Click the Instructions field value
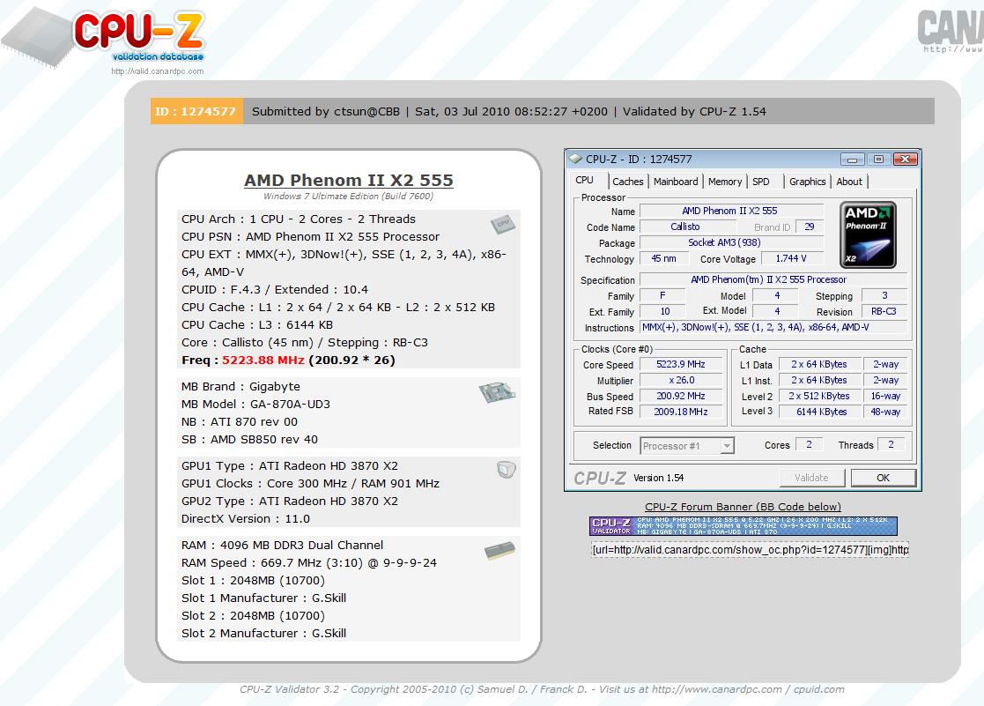 point(773,327)
